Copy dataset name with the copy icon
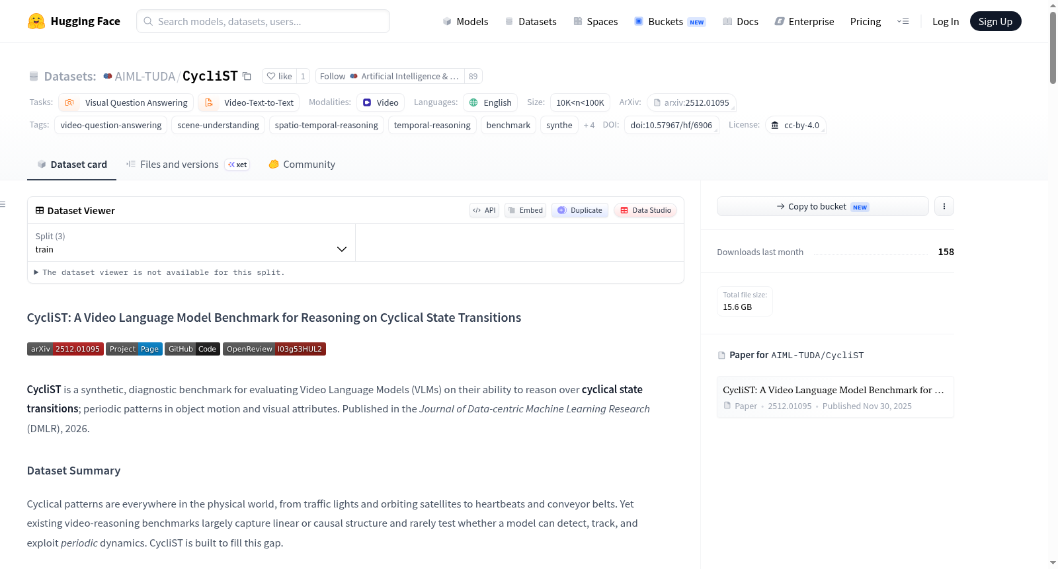Screen dimensions: 1058x569 click(x=247, y=76)
